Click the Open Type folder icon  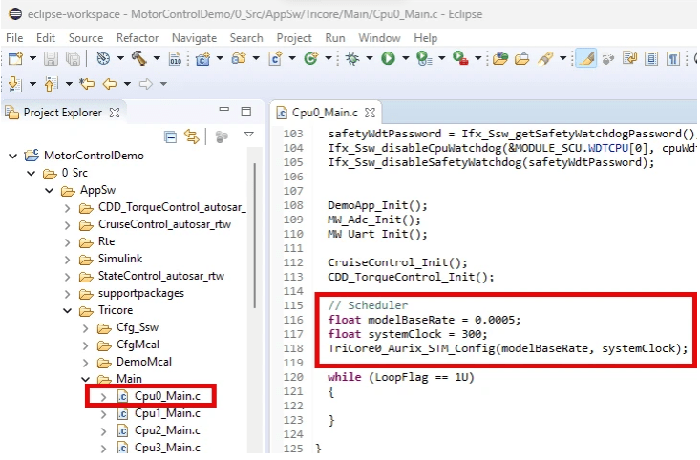click(498, 59)
